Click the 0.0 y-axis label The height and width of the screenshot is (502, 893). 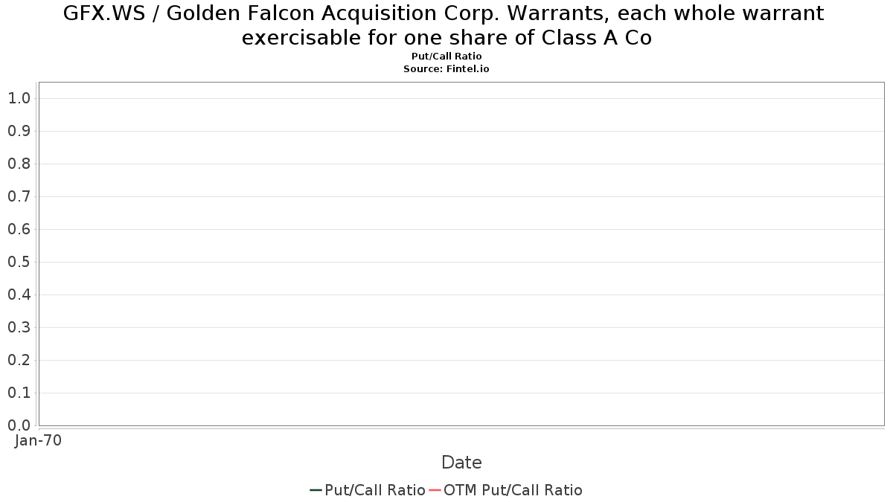[x=19, y=425]
